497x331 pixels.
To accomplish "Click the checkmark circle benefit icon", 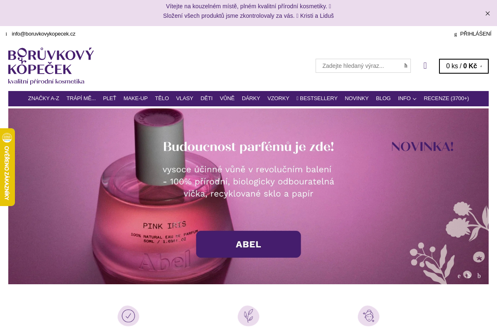I will click(128, 316).
